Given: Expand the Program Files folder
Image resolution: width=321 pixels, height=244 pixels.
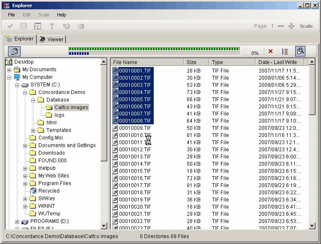Looking at the screenshot, I should (25, 184).
